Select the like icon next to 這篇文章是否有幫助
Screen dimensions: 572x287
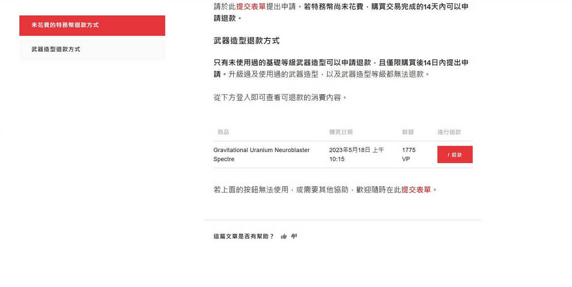point(284,236)
